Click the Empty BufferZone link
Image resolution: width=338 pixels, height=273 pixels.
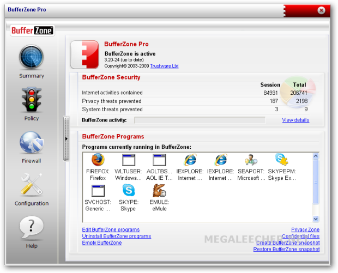tap(102, 242)
